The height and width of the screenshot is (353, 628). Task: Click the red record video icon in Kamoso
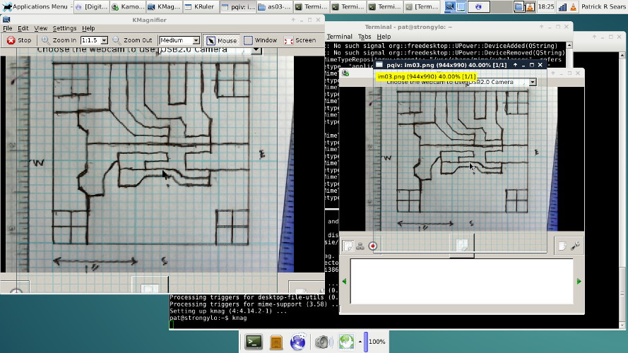373,246
